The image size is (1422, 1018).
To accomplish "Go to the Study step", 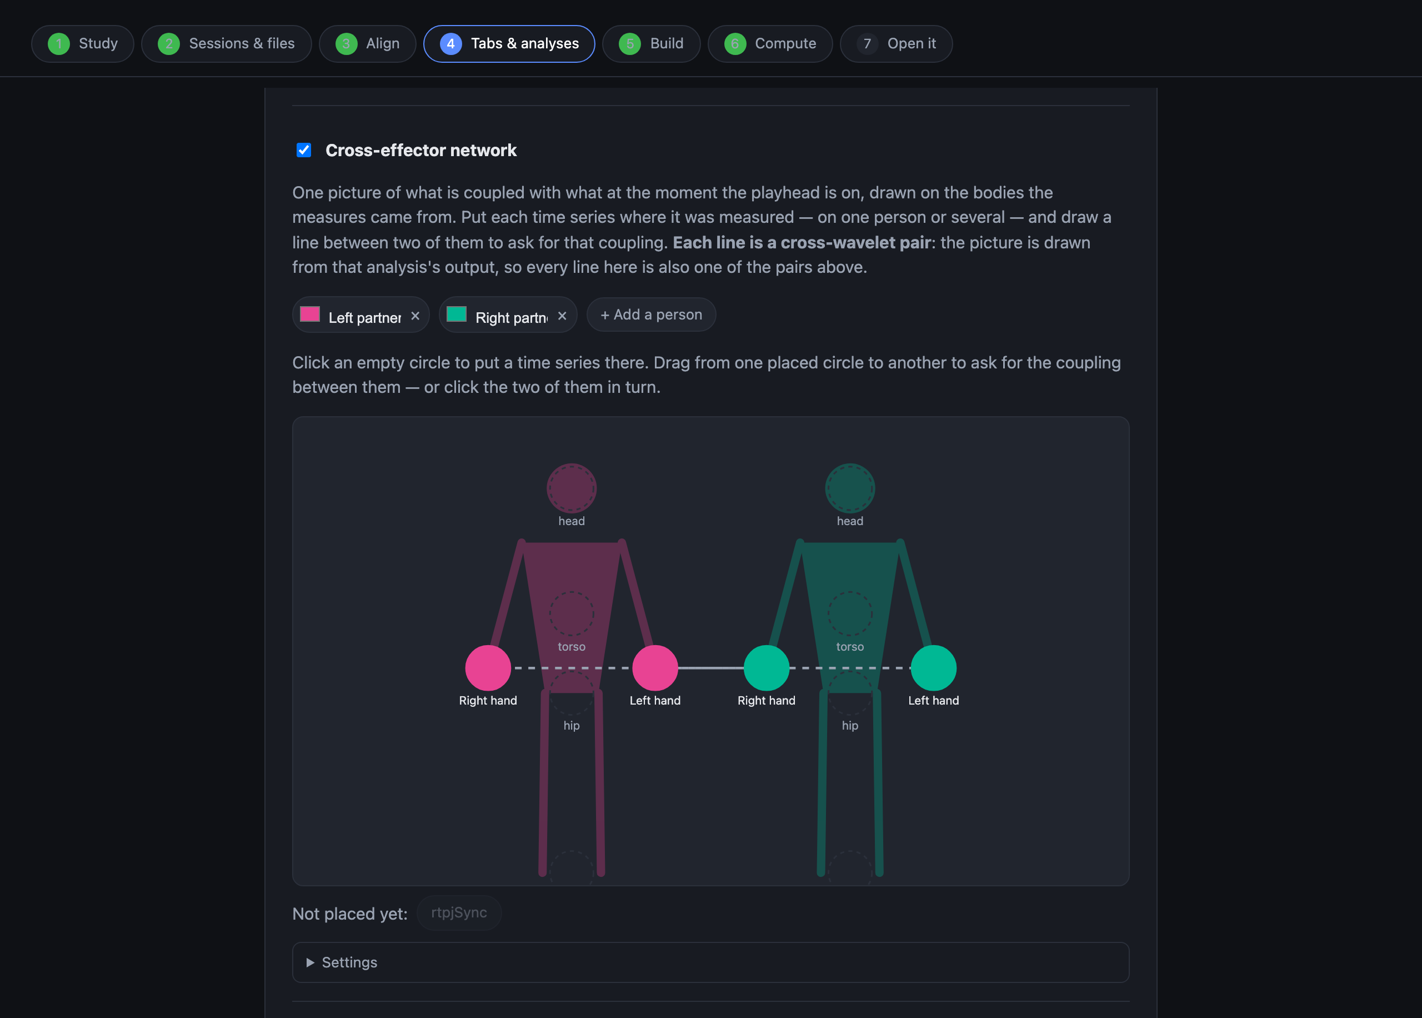I will click(83, 44).
